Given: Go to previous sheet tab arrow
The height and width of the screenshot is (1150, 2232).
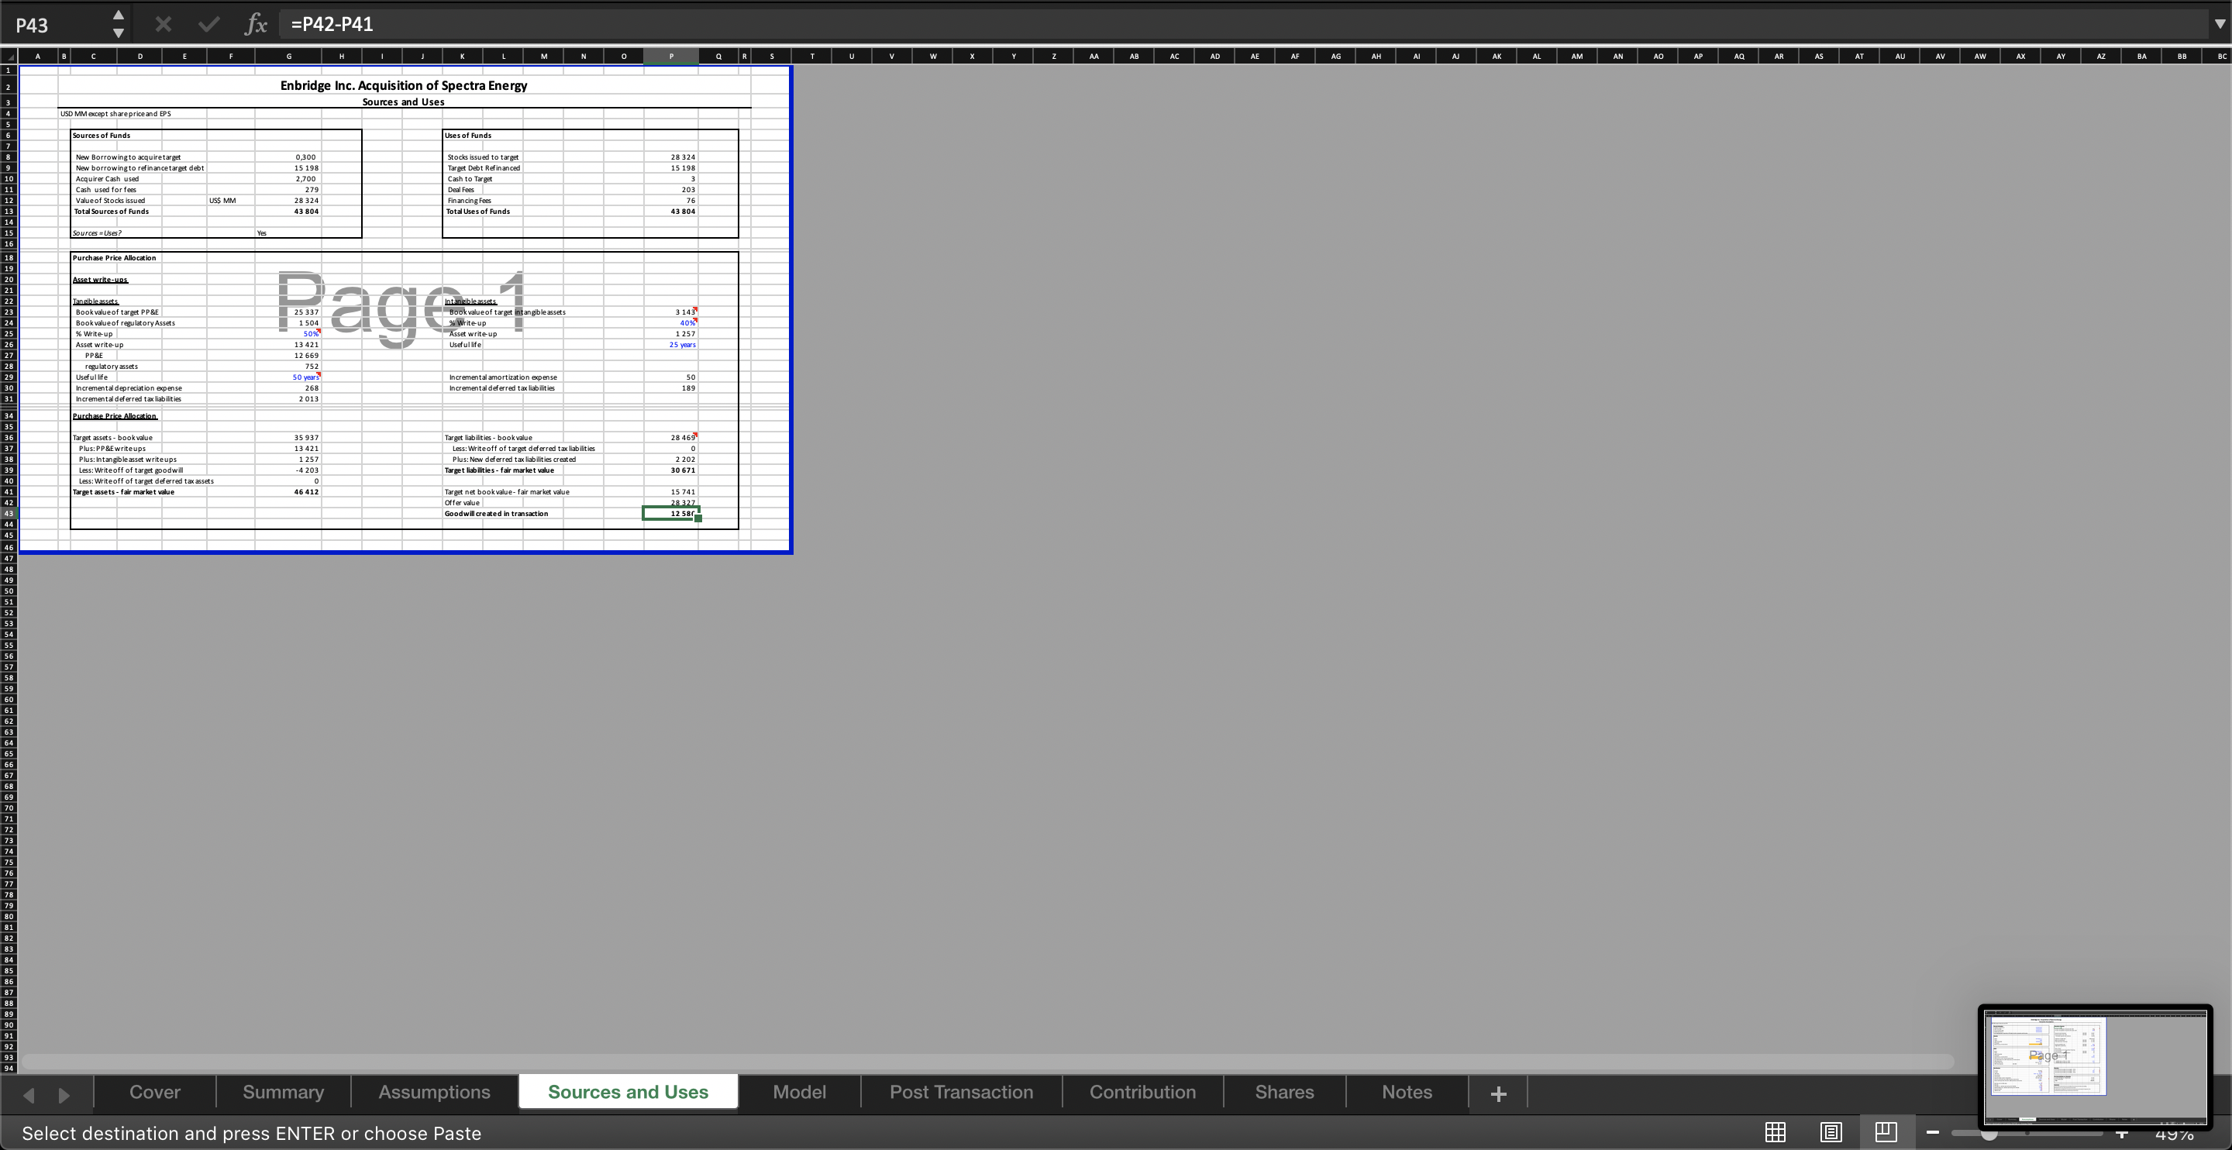Looking at the screenshot, I should pos(29,1096).
